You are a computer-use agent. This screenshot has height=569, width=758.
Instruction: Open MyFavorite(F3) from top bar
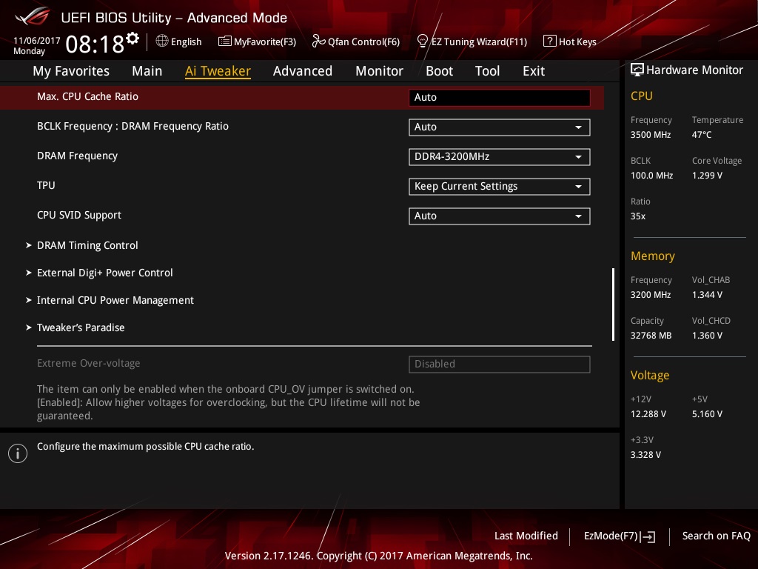point(257,41)
